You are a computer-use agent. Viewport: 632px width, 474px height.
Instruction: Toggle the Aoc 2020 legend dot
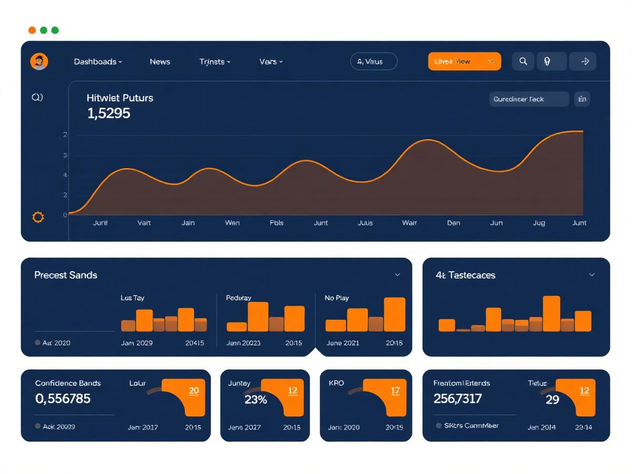[x=37, y=342]
